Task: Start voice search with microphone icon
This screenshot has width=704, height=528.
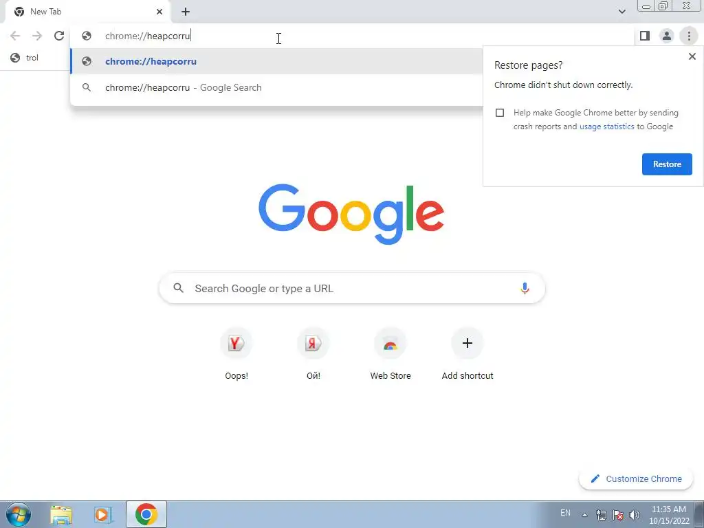Action: click(525, 288)
